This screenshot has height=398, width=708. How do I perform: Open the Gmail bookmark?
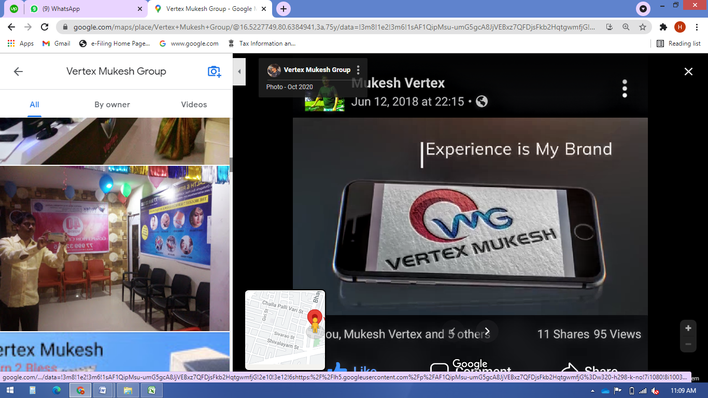tap(56, 44)
